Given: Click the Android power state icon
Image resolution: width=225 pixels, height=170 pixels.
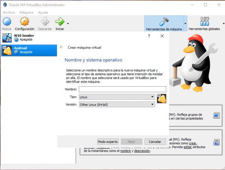Looking at the screenshot, I should pos(16,52).
